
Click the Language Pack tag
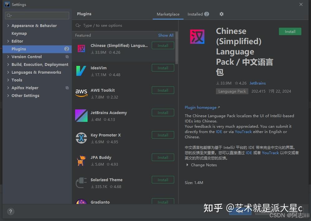[232, 91]
